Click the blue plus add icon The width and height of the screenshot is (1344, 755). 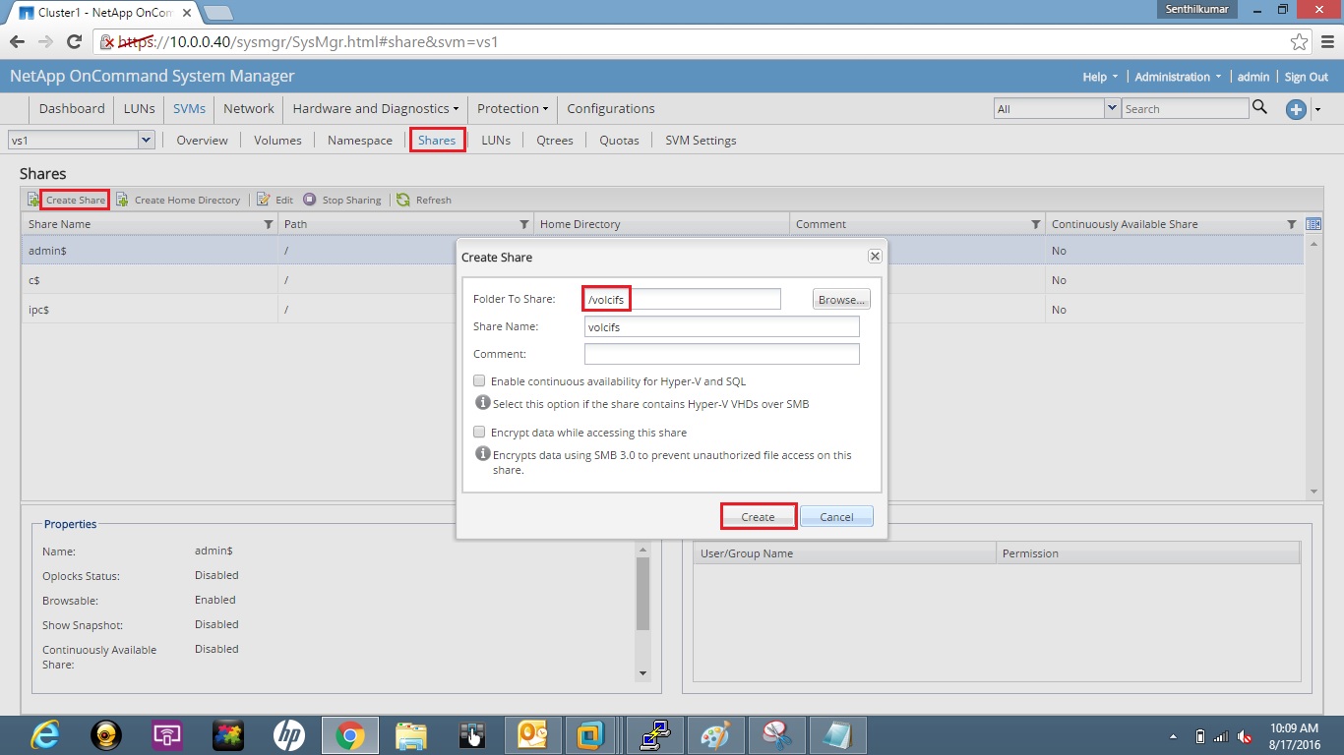pos(1296,109)
